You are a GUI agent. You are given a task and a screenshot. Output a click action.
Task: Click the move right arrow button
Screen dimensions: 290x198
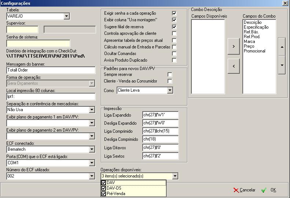tap(234, 47)
